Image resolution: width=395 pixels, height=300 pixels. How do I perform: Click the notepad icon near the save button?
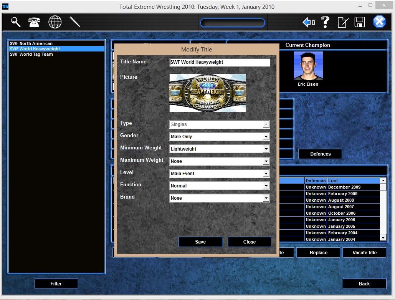click(343, 22)
